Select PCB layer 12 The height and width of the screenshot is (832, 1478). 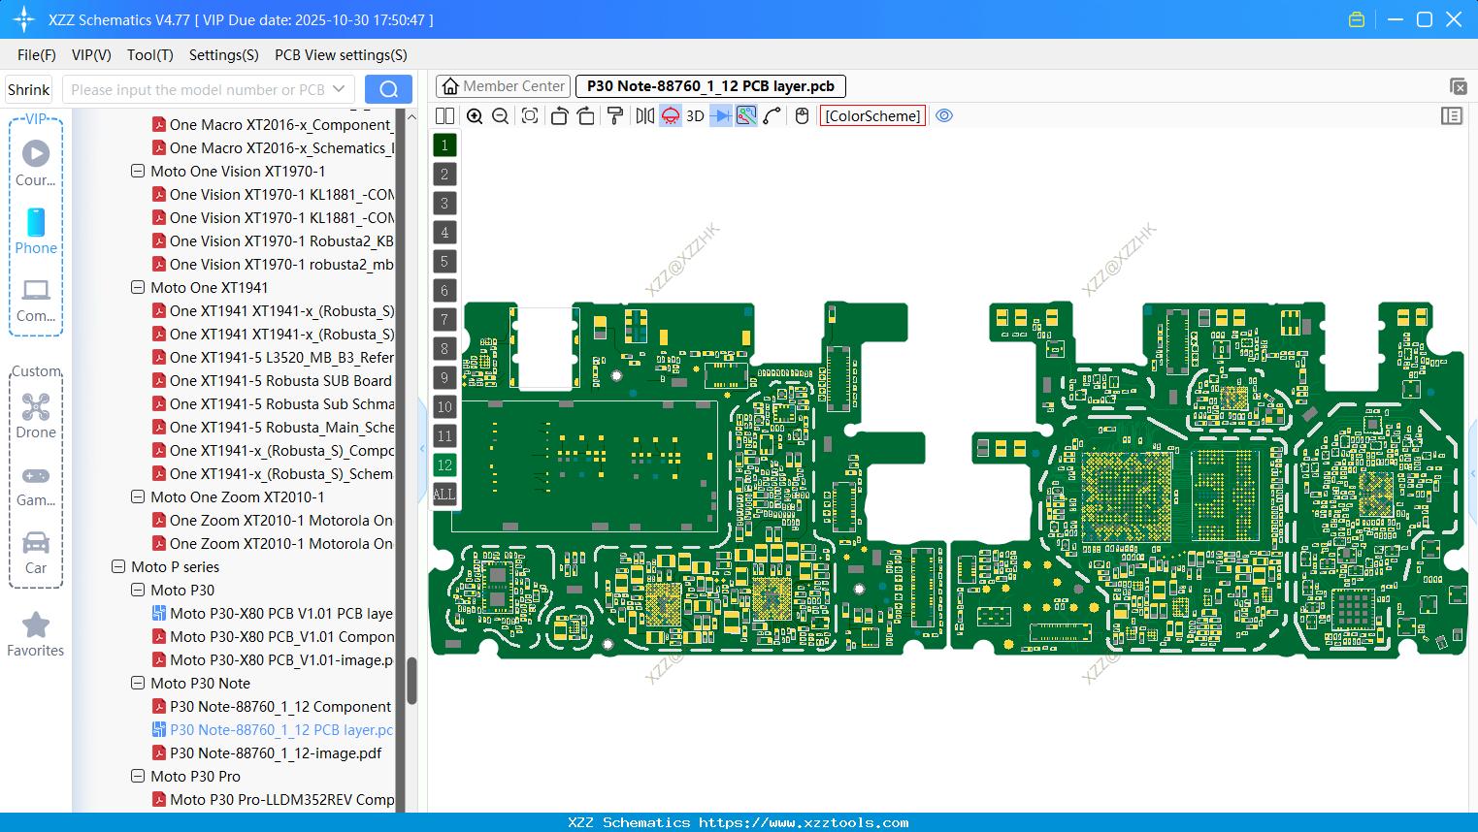click(443, 465)
